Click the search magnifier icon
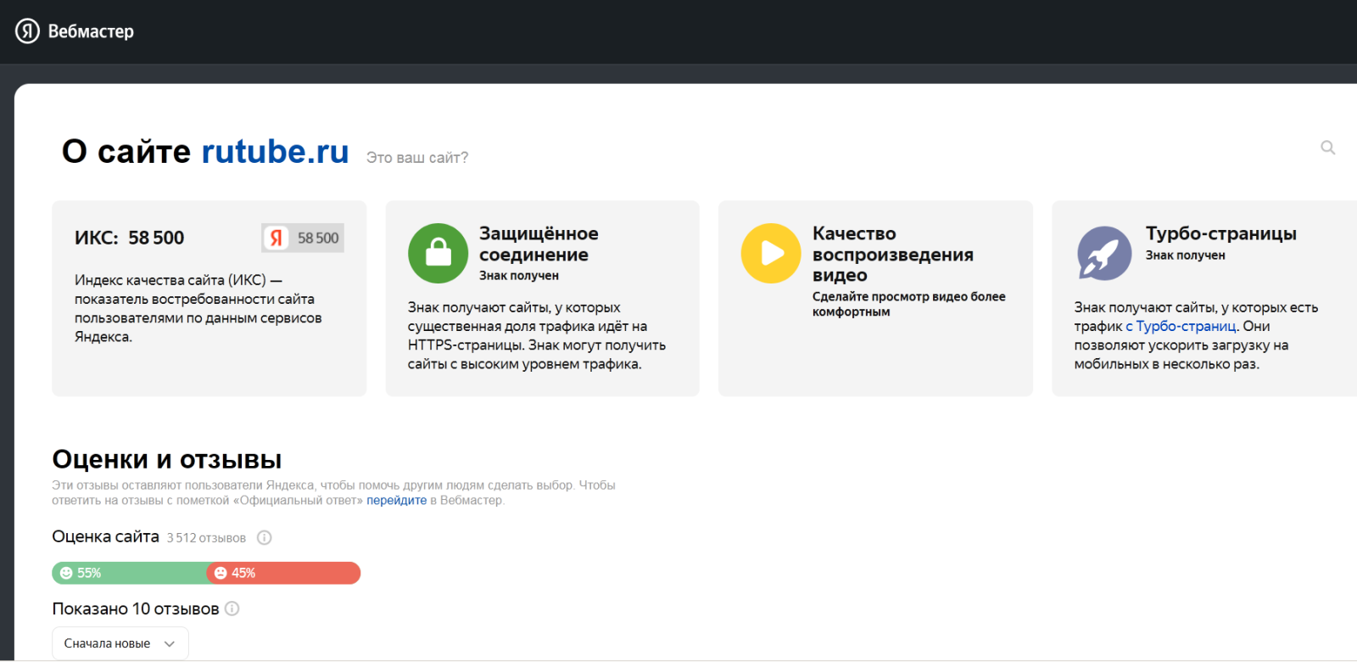Viewport: 1357px width, 662px height. (x=1327, y=148)
